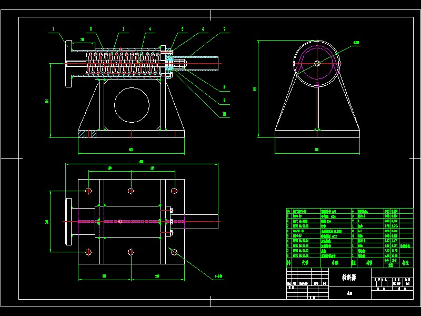Click balloon callout number 5

coord(183,28)
